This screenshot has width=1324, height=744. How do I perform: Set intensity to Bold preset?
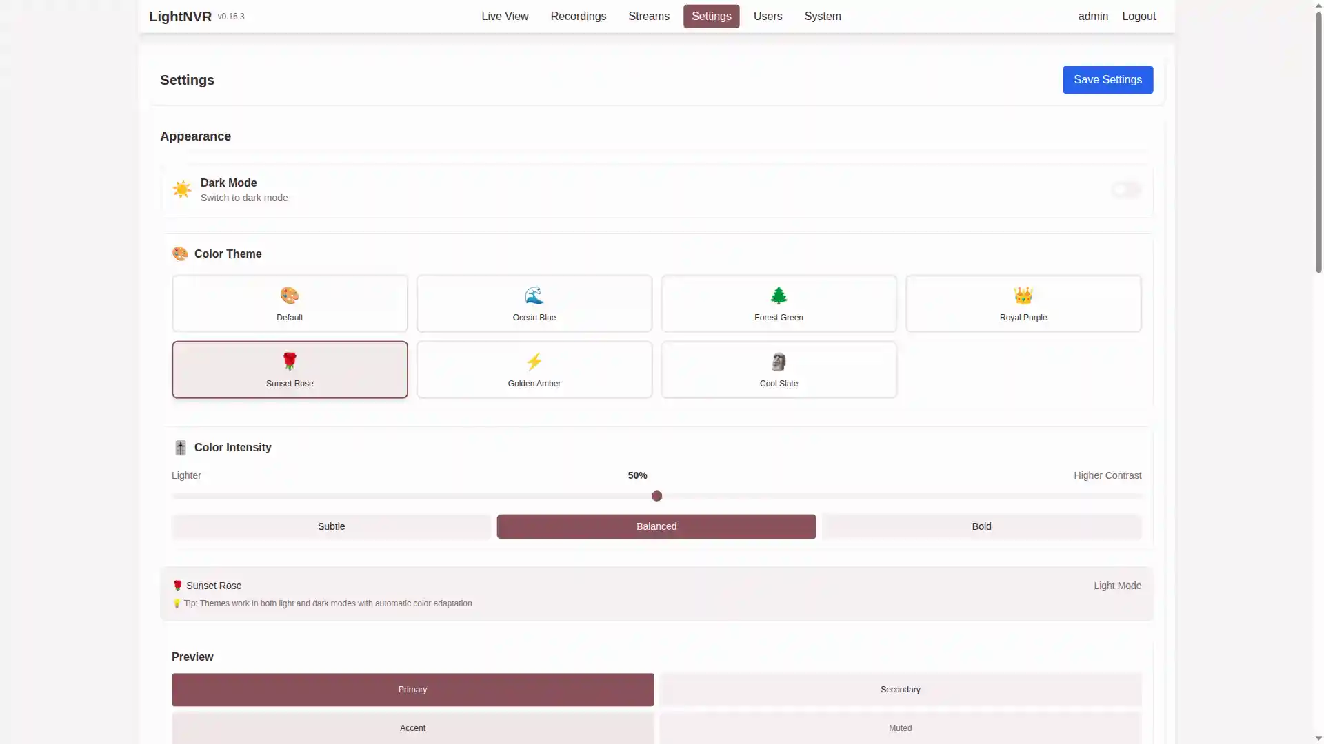click(x=981, y=526)
